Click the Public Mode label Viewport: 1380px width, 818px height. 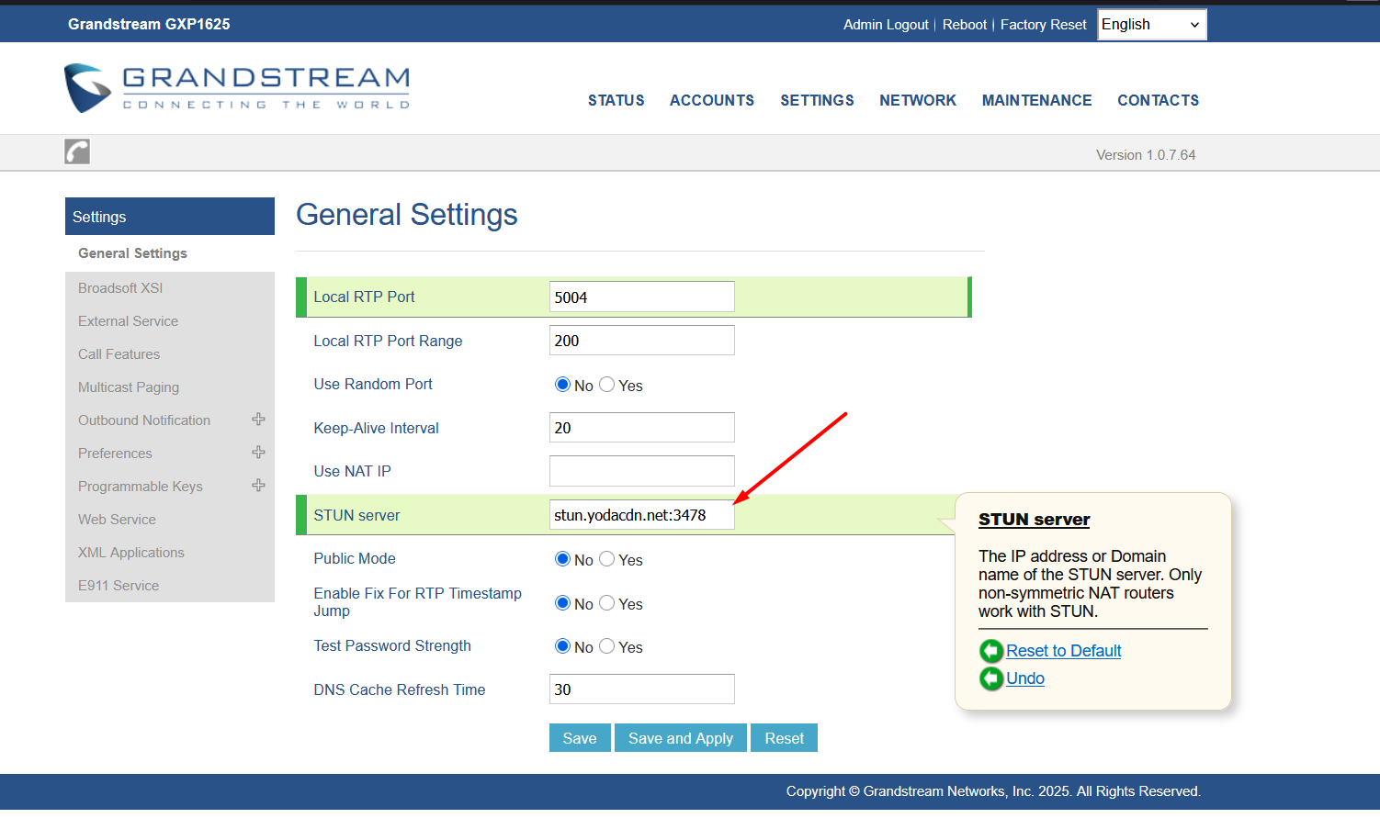tap(355, 558)
